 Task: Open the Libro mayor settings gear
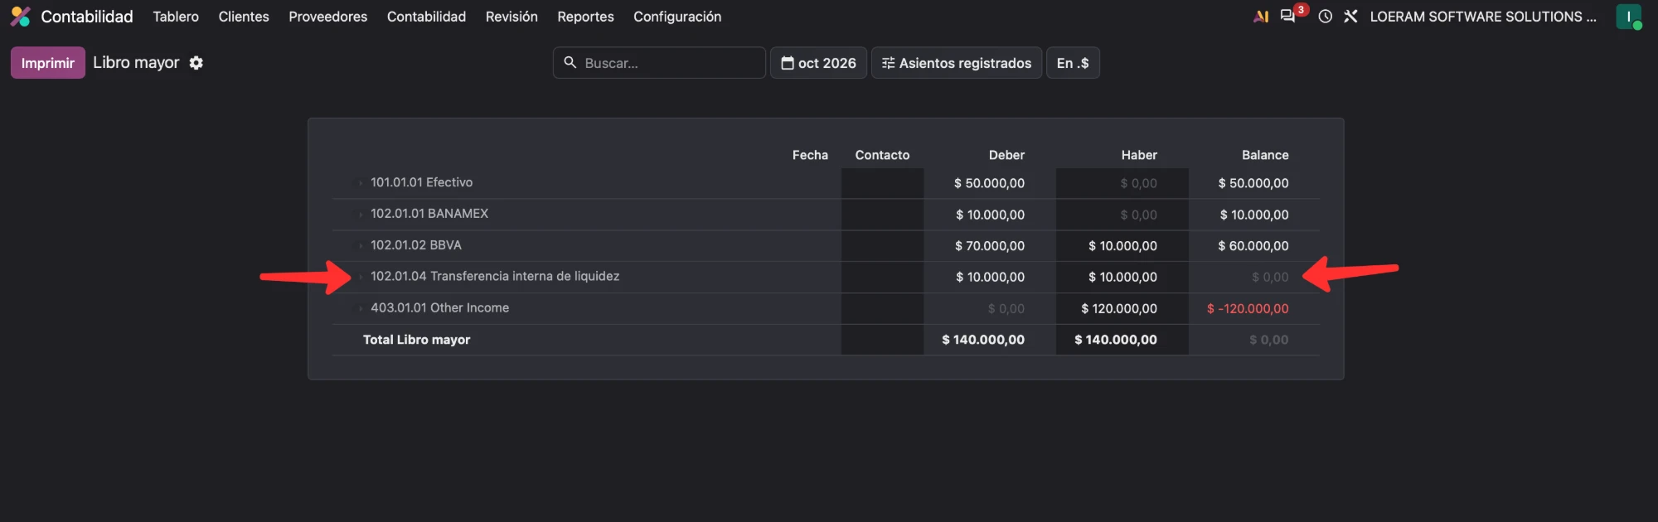pyautogui.click(x=196, y=63)
